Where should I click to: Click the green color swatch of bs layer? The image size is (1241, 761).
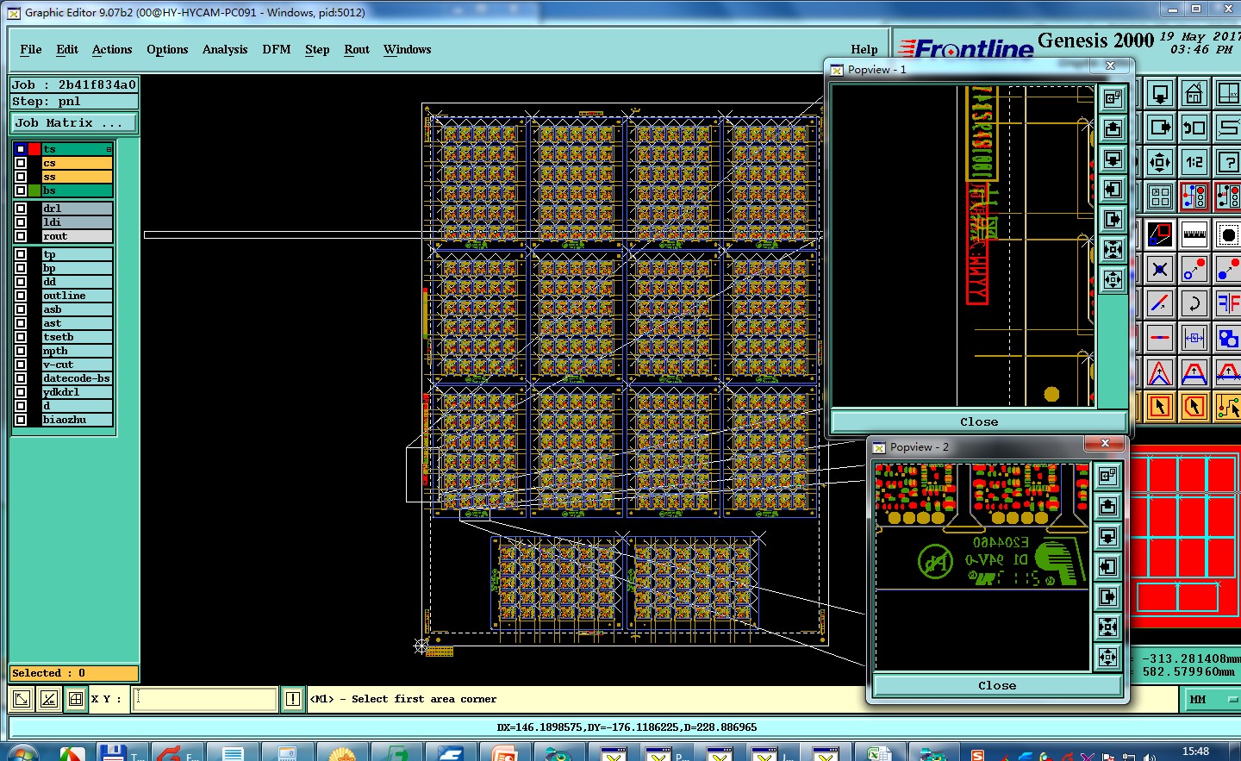pyautogui.click(x=34, y=190)
